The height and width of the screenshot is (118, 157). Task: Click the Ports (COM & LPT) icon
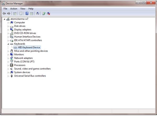tap(12, 62)
